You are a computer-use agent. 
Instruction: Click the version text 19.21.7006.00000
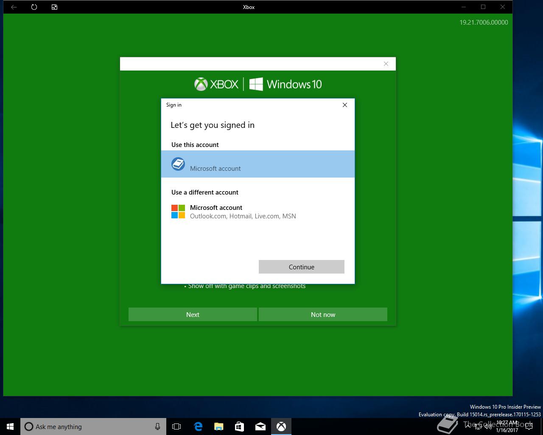tap(484, 23)
